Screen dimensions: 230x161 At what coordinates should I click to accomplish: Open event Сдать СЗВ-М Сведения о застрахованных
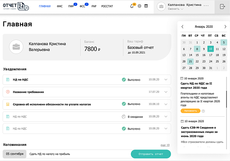[199, 132]
